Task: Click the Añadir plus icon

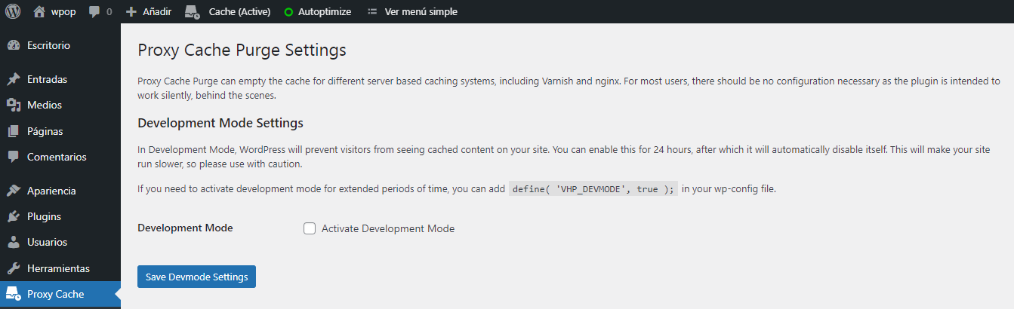Action: (131, 12)
